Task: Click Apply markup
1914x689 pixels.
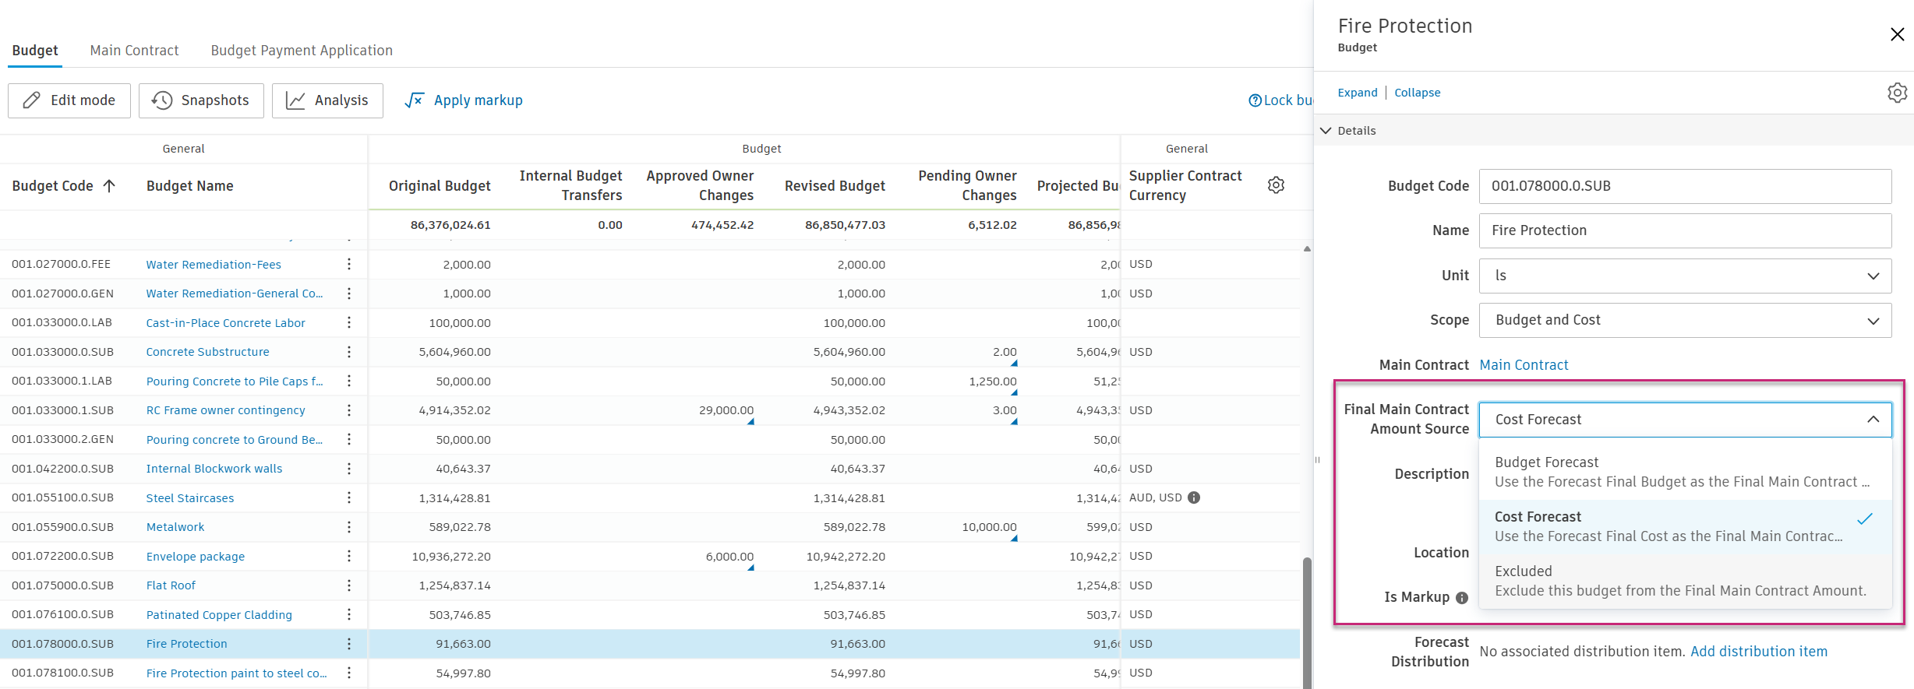Action: 464,100
